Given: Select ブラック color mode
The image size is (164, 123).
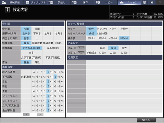Looking at the screenshot, I should point(113,29).
